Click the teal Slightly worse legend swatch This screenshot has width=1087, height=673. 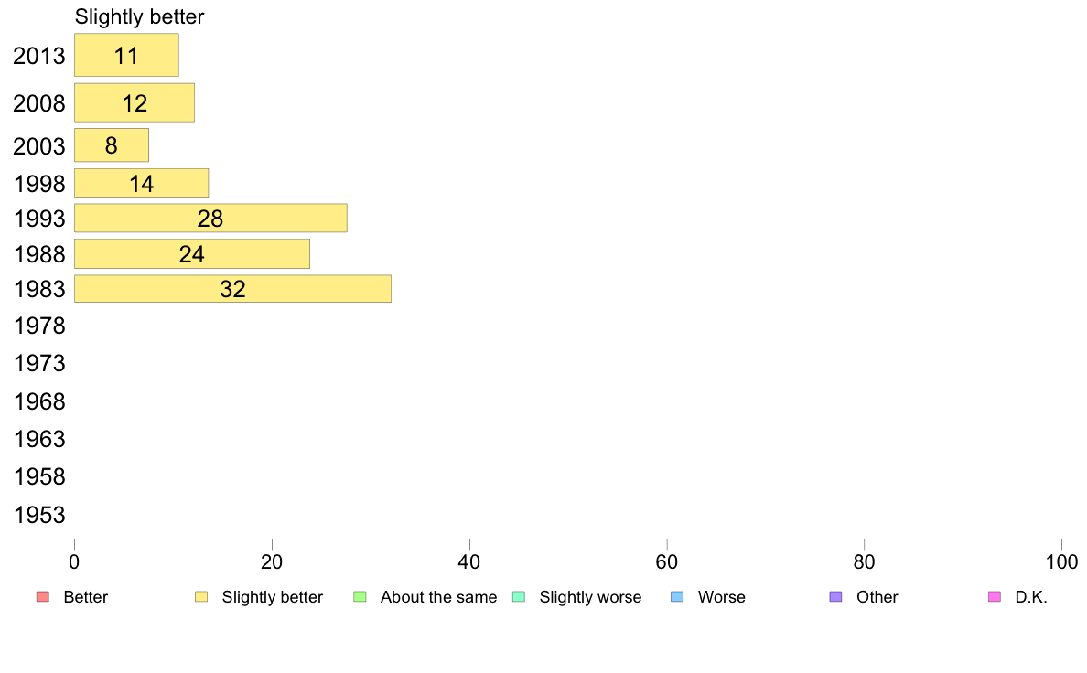click(x=519, y=597)
